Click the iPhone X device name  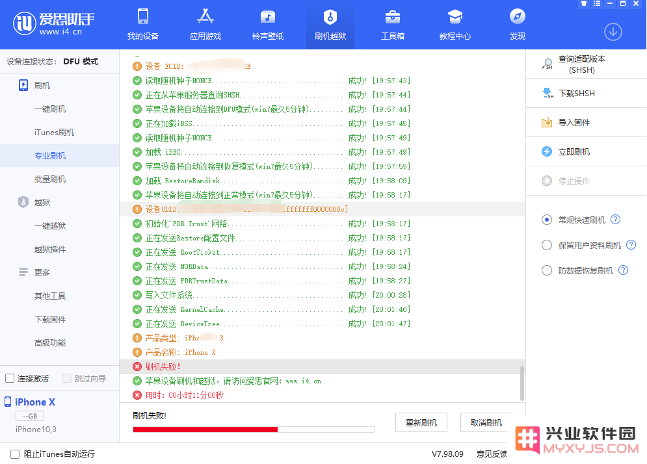pyautogui.click(x=35, y=402)
